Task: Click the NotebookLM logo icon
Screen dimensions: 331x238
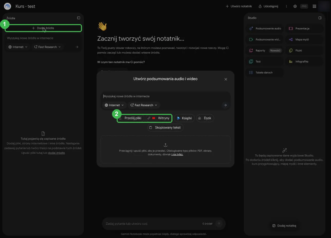Action: tap(7, 6)
